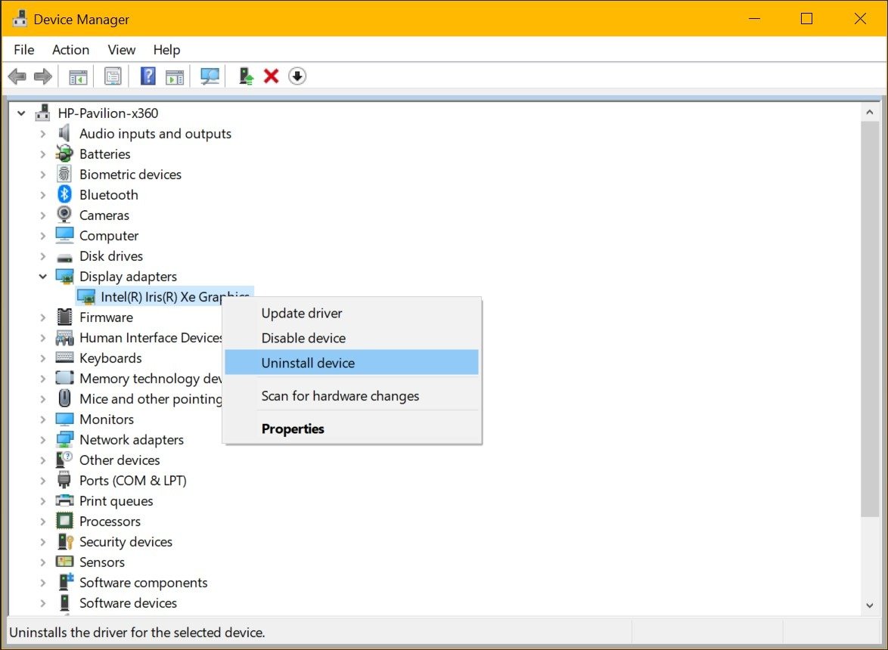Select Intel(R) Iris(R) Xe Graphics device
This screenshot has height=650, width=888.
164,296
